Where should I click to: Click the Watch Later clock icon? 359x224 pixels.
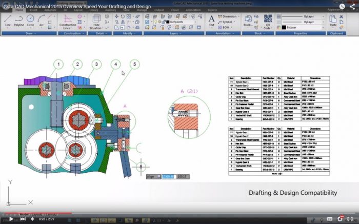pyautogui.click(x=342, y=6)
